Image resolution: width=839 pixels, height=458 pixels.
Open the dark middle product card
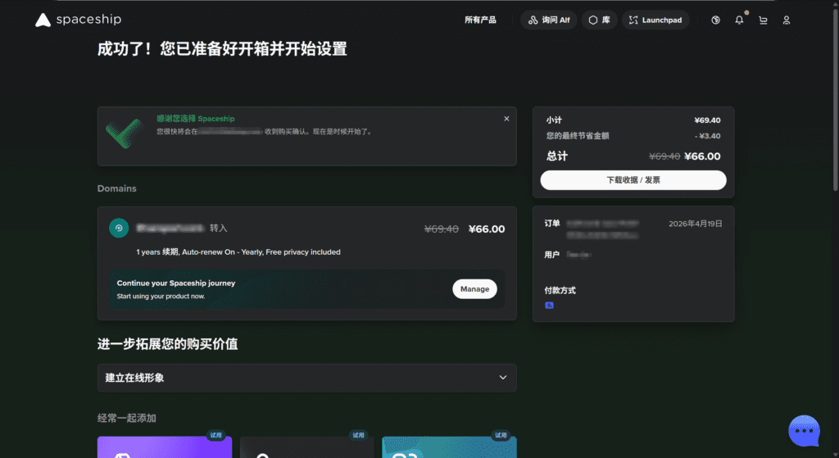(306, 447)
